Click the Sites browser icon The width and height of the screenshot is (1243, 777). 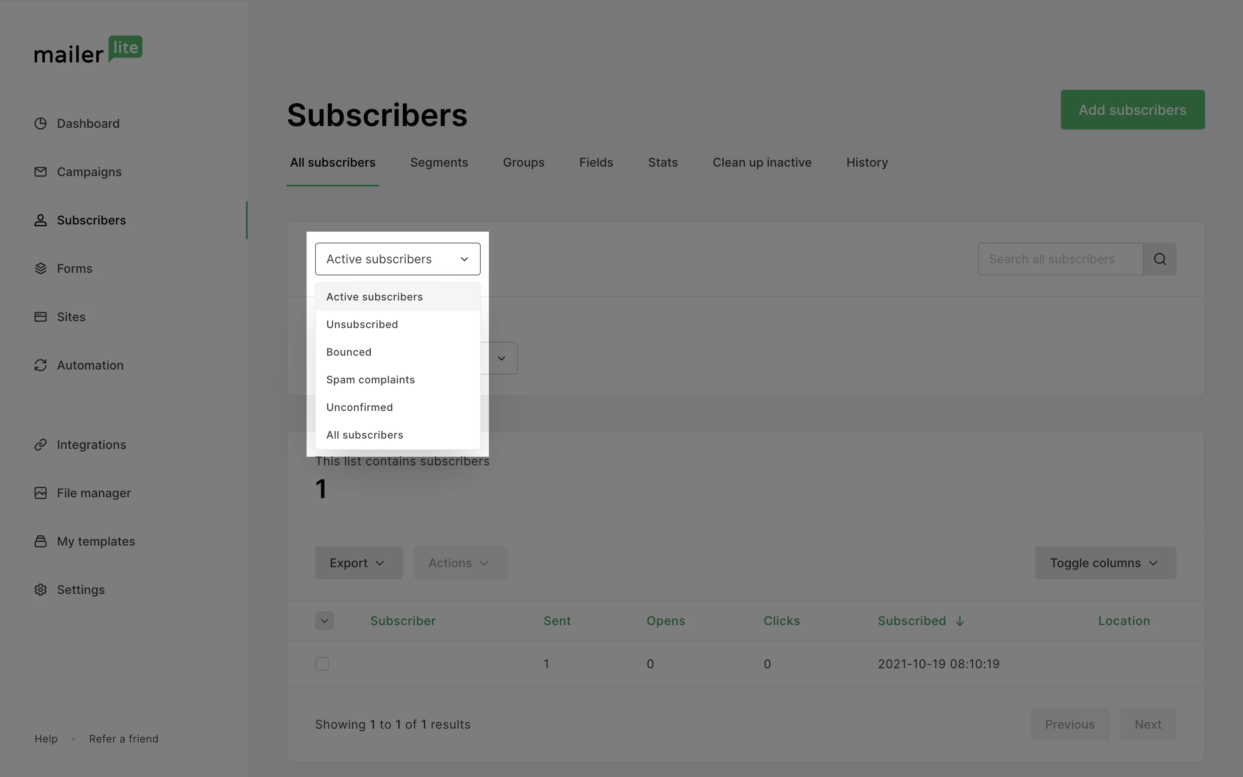pos(41,316)
